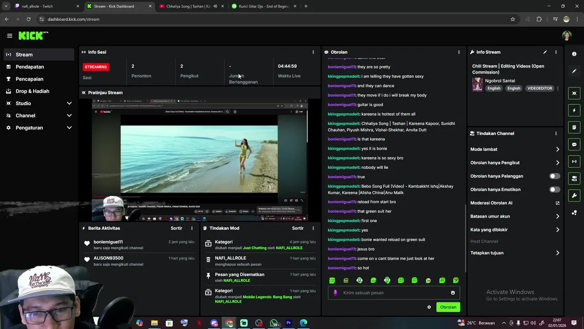The height and width of the screenshot is (329, 584).
Task: Send message with Obrolan button
Action: (x=448, y=307)
